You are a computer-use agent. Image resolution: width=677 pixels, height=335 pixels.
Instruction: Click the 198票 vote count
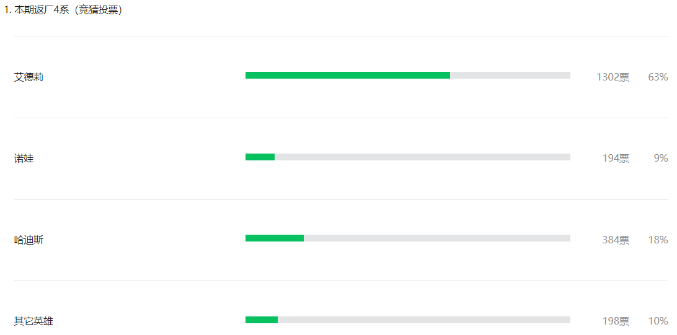pos(616,321)
